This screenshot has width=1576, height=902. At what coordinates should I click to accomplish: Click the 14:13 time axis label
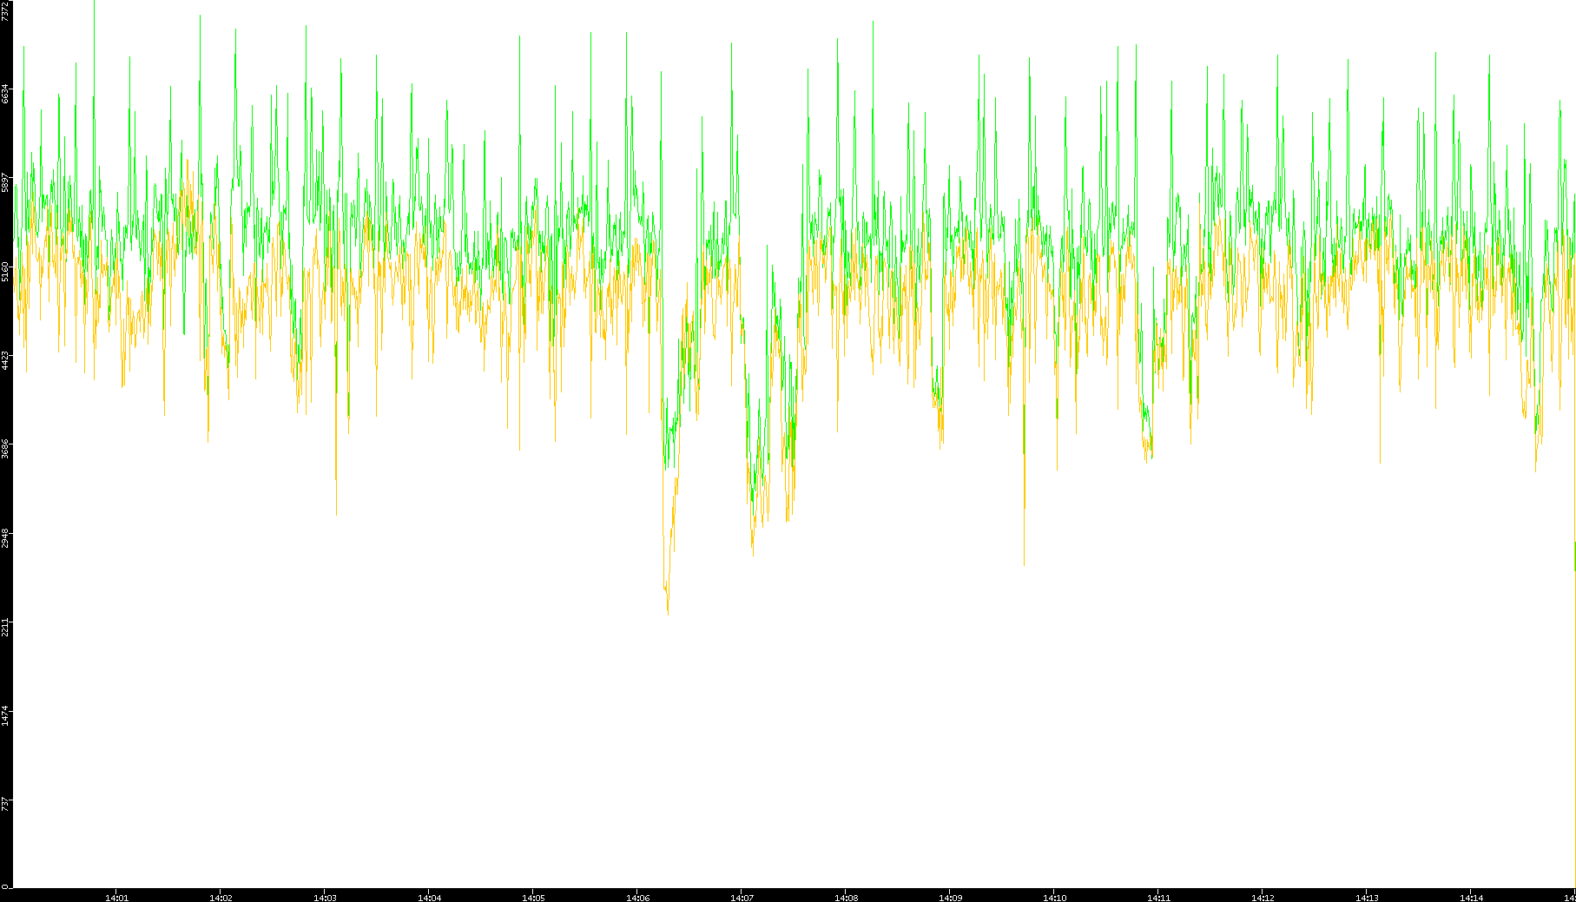click(x=1367, y=898)
